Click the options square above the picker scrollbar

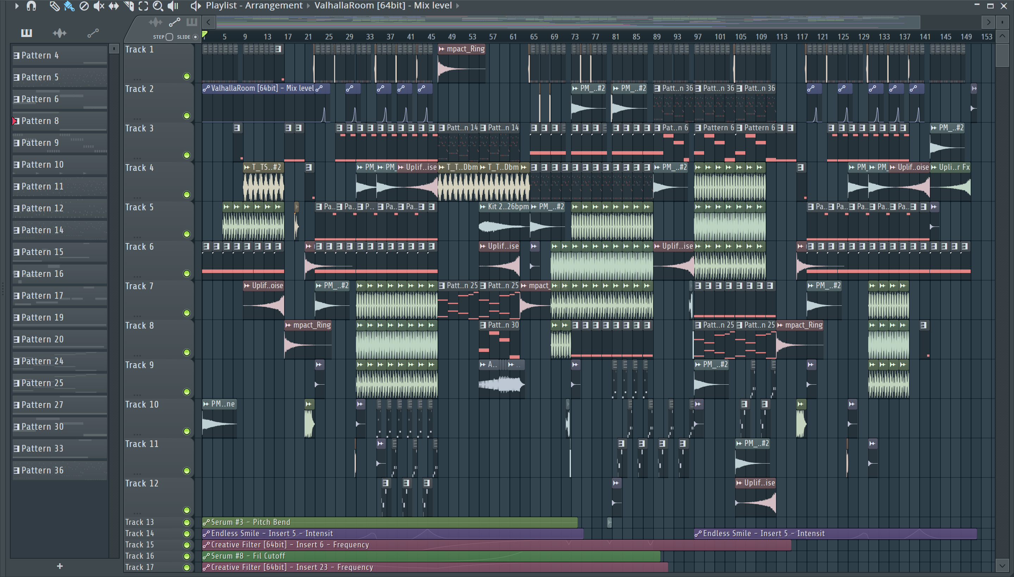(114, 48)
